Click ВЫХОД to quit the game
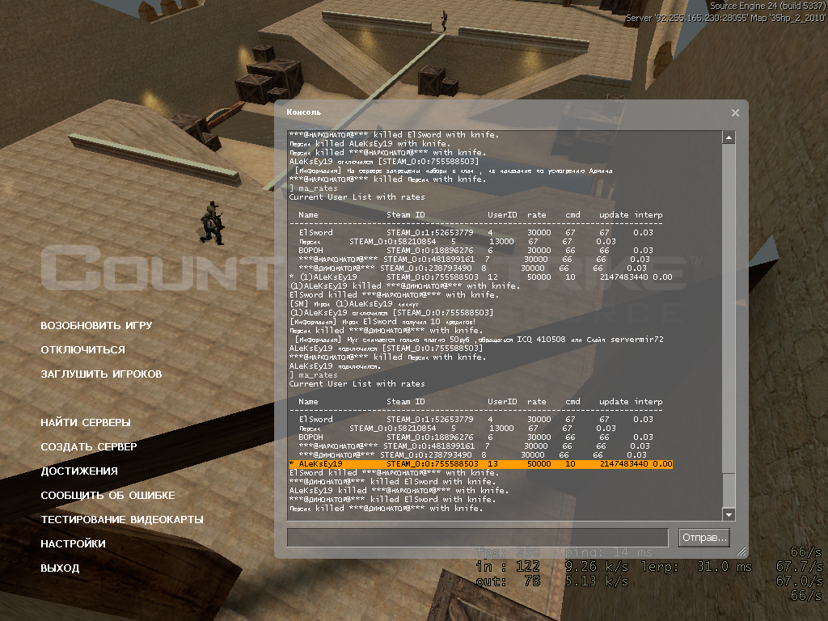Viewport: 828px width, 621px height. [x=60, y=568]
